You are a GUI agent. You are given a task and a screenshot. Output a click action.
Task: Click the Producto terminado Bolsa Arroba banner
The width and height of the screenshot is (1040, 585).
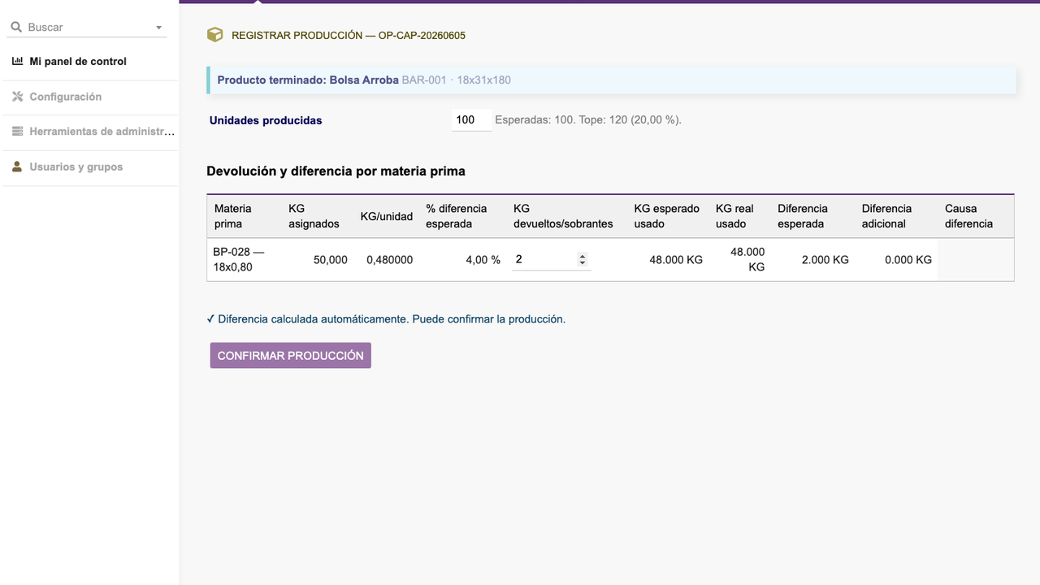pyautogui.click(x=611, y=80)
